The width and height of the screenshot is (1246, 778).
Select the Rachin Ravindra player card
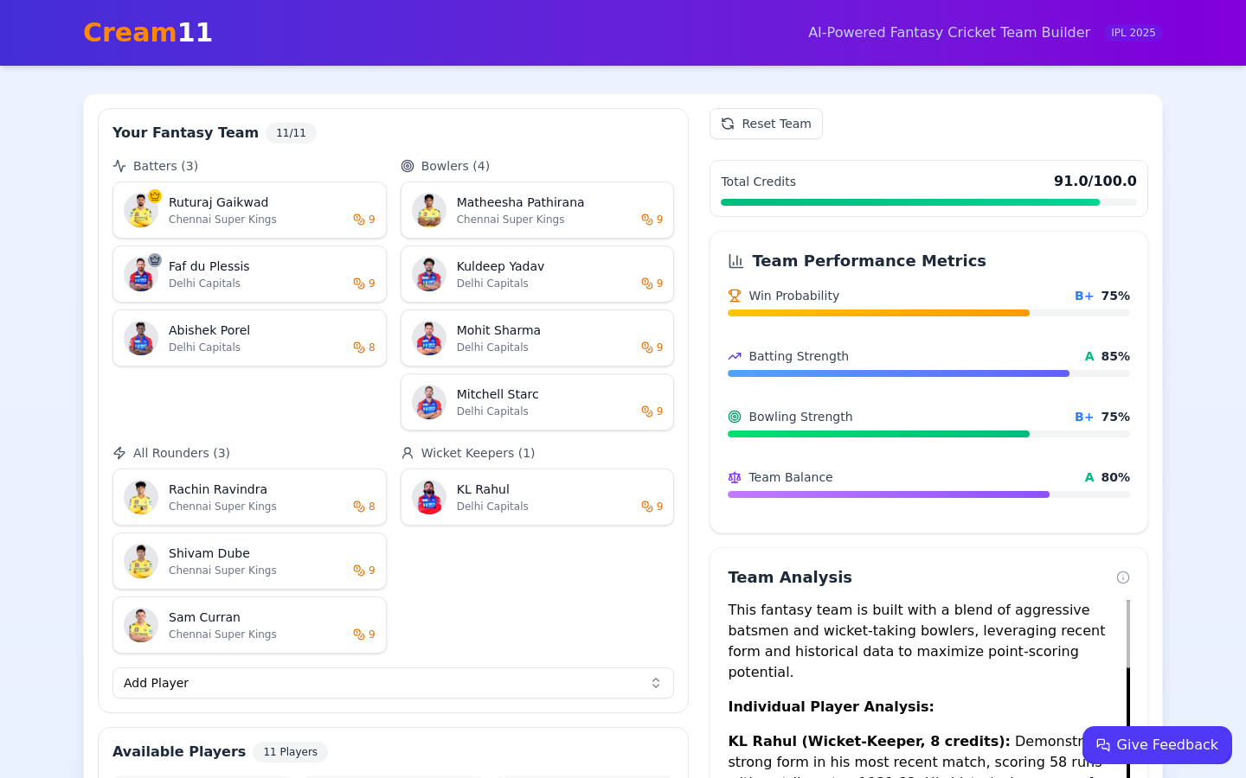[x=249, y=497]
